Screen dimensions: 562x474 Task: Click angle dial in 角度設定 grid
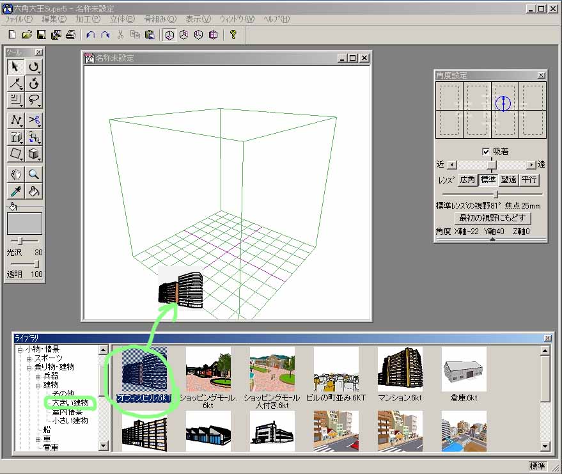click(x=503, y=104)
